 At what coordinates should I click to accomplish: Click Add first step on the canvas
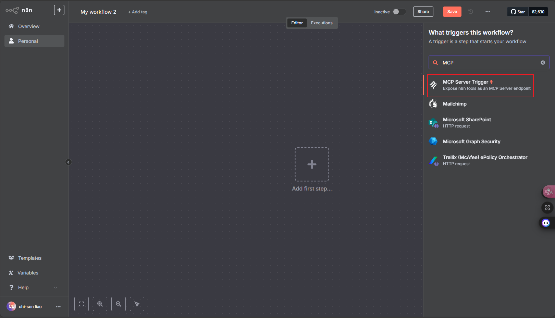pyautogui.click(x=311, y=164)
